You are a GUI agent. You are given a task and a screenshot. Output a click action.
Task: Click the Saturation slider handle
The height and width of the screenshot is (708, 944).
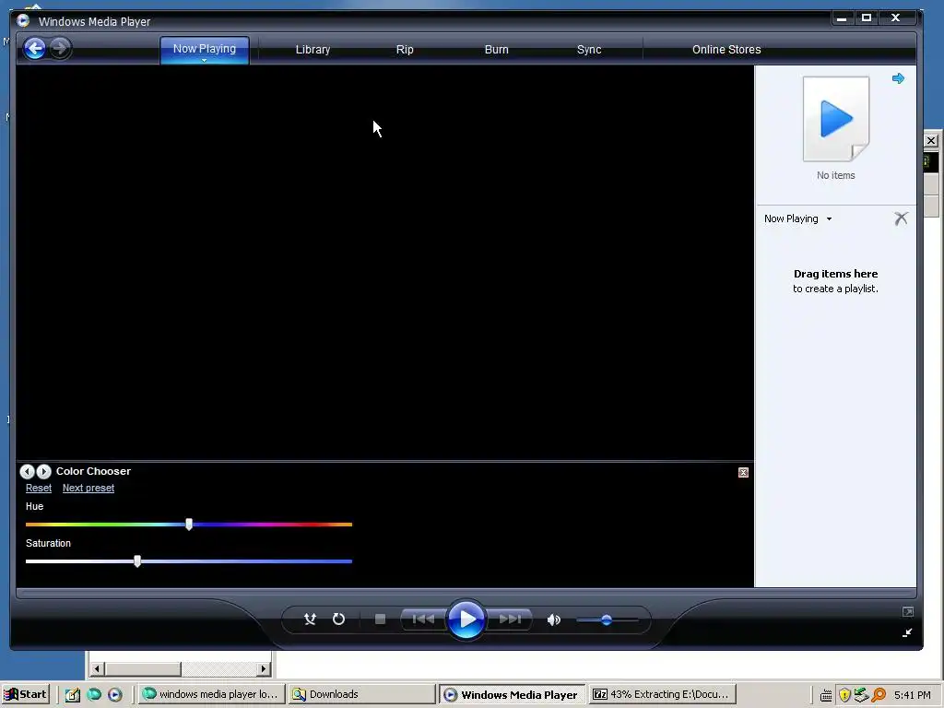[137, 561]
